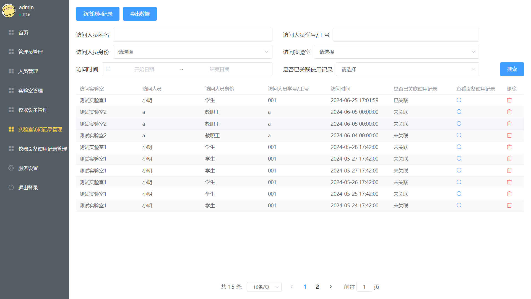Click the 开始日期 date field
The height and width of the screenshot is (299, 531).
click(144, 69)
